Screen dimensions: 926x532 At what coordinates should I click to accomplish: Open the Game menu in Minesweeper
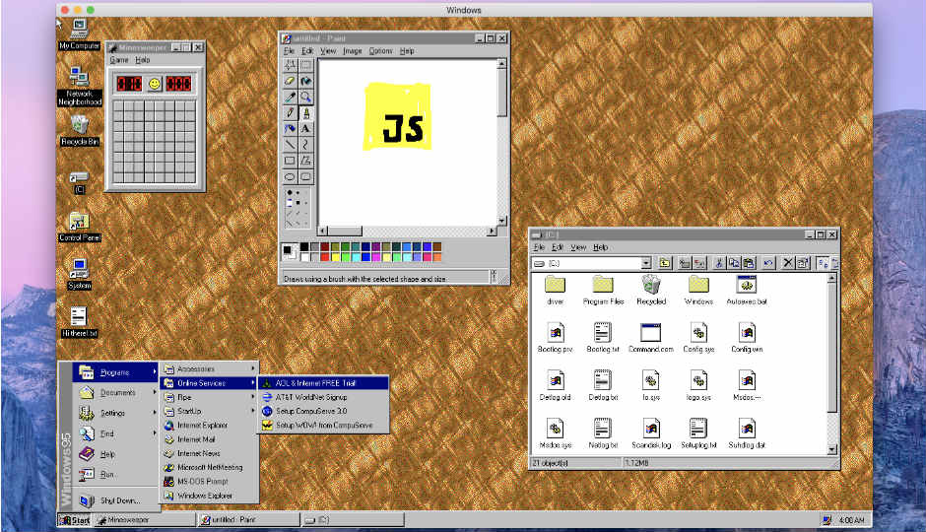[118, 60]
